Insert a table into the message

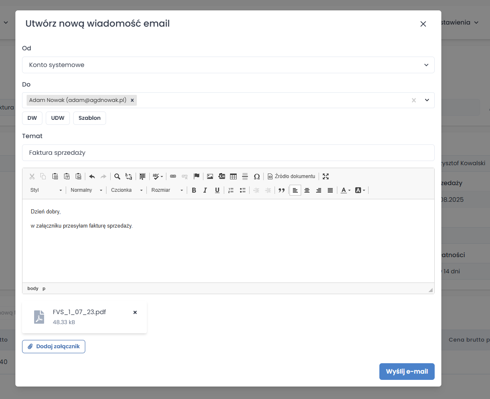click(x=233, y=176)
